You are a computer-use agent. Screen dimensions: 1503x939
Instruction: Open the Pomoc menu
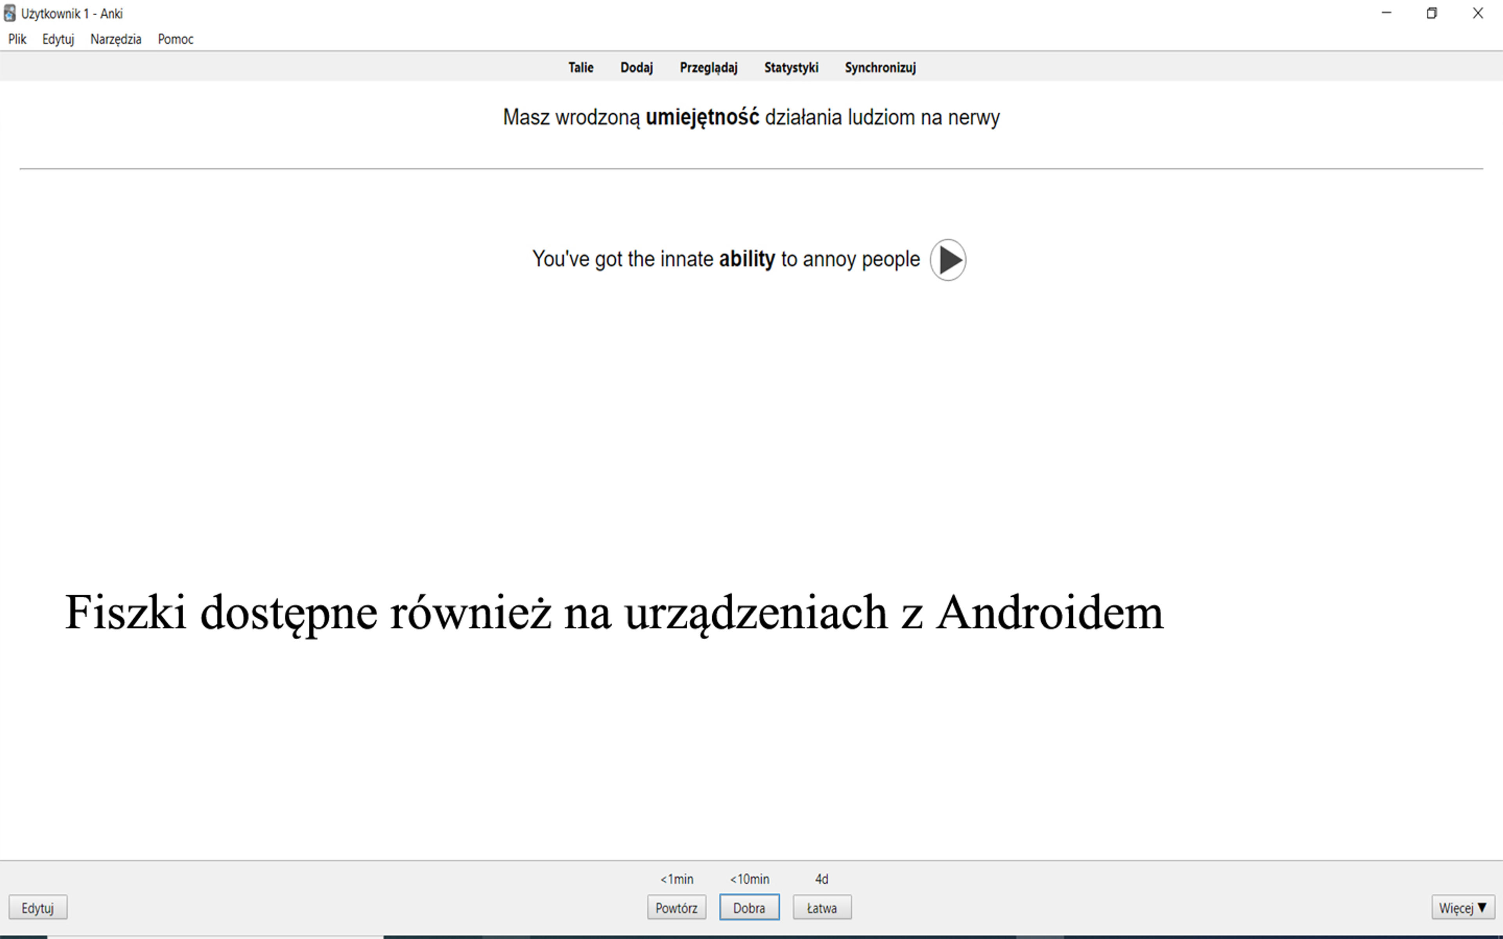point(176,39)
